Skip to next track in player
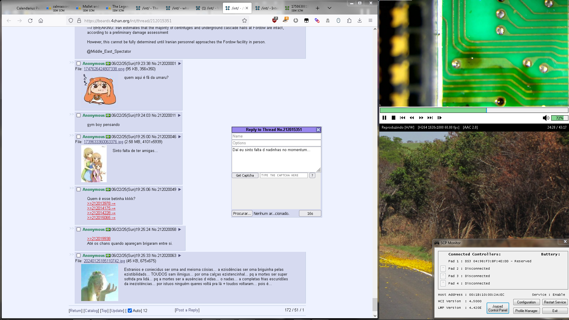This screenshot has height=320, width=569. [430, 118]
